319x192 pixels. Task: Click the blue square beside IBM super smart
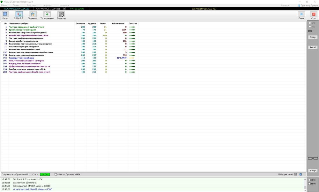tap(301, 175)
